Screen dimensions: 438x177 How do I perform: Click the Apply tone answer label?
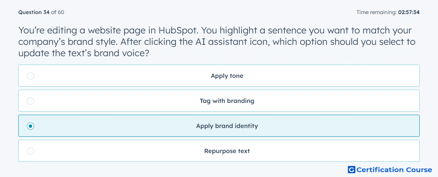pyautogui.click(x=227, y=76)
